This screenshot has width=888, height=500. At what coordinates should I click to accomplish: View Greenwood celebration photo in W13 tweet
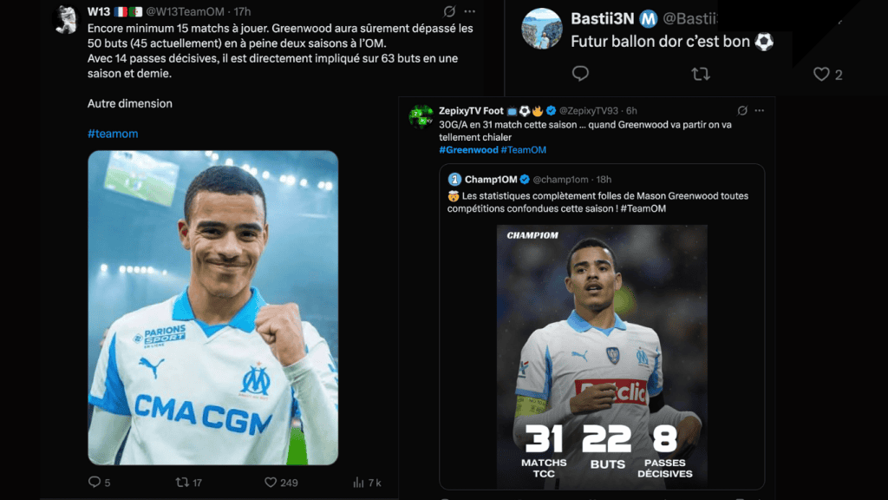pos(213,307)
